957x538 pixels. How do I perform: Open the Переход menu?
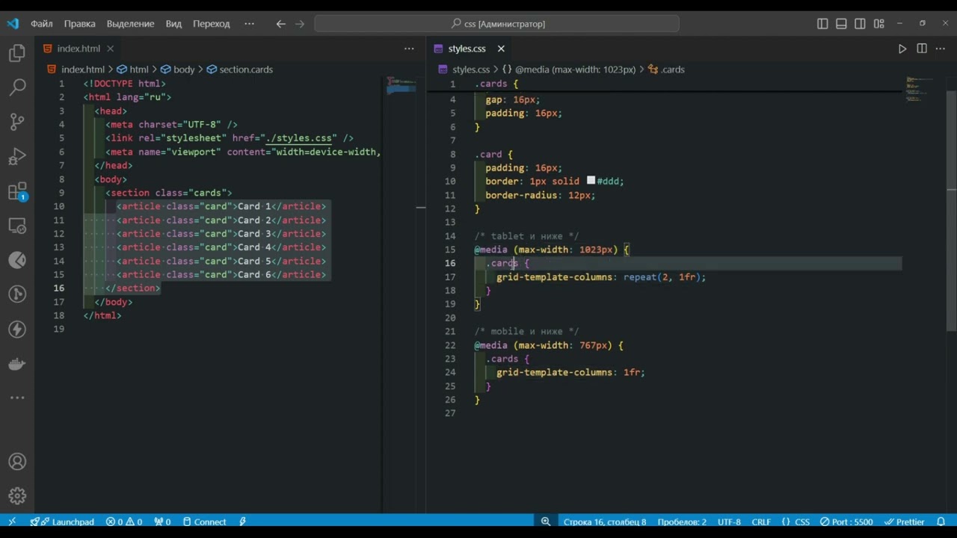click(x=212, y=24)
